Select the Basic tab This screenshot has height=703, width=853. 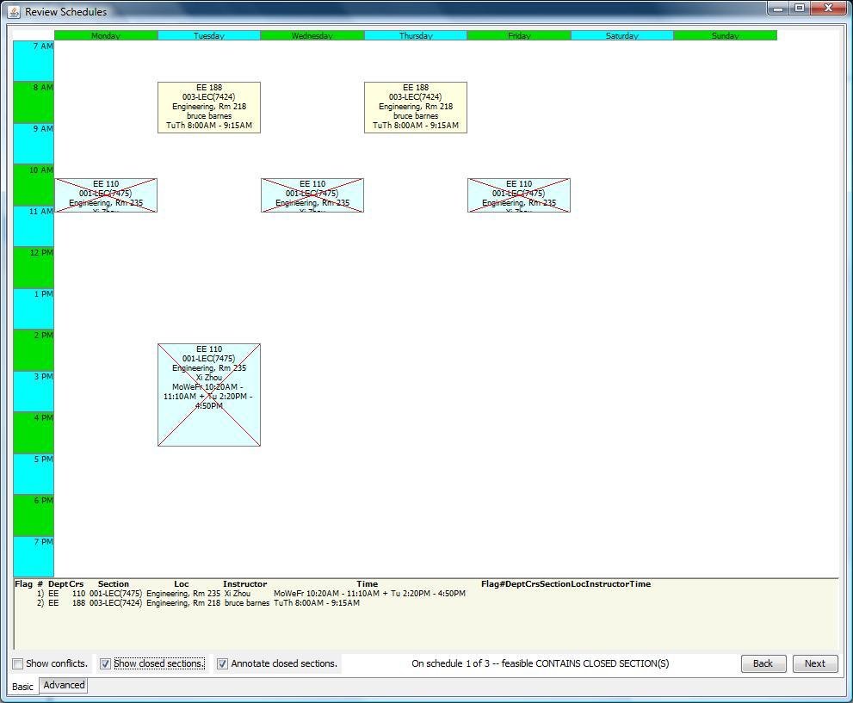pos(22,686)
